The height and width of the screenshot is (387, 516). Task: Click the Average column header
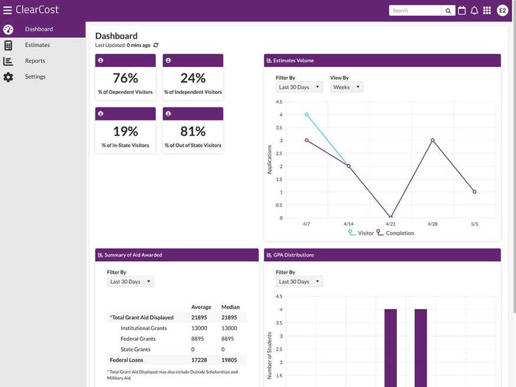(201, 307)
